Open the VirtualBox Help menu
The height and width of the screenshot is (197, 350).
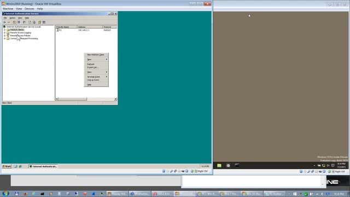(40, 9)
